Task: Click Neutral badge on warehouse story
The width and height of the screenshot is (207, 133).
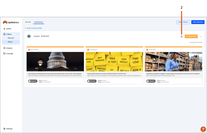Action: coord(151,81)
